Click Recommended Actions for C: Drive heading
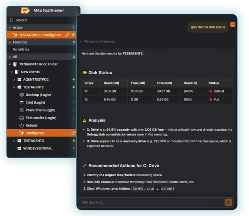 point(124,166)
